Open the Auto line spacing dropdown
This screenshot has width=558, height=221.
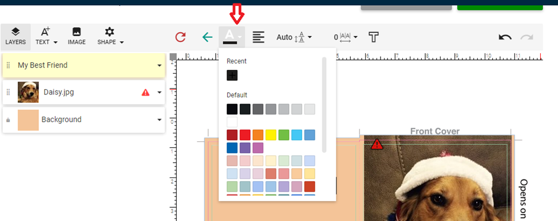pos(294,37)
